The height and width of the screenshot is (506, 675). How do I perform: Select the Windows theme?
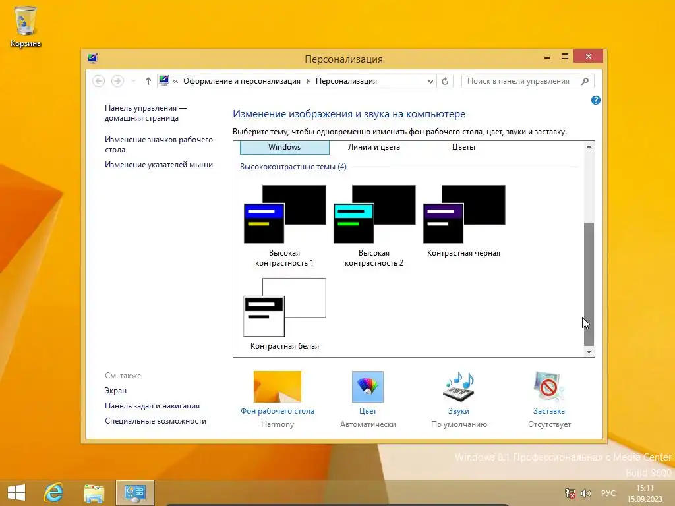[x=285, y=147]
